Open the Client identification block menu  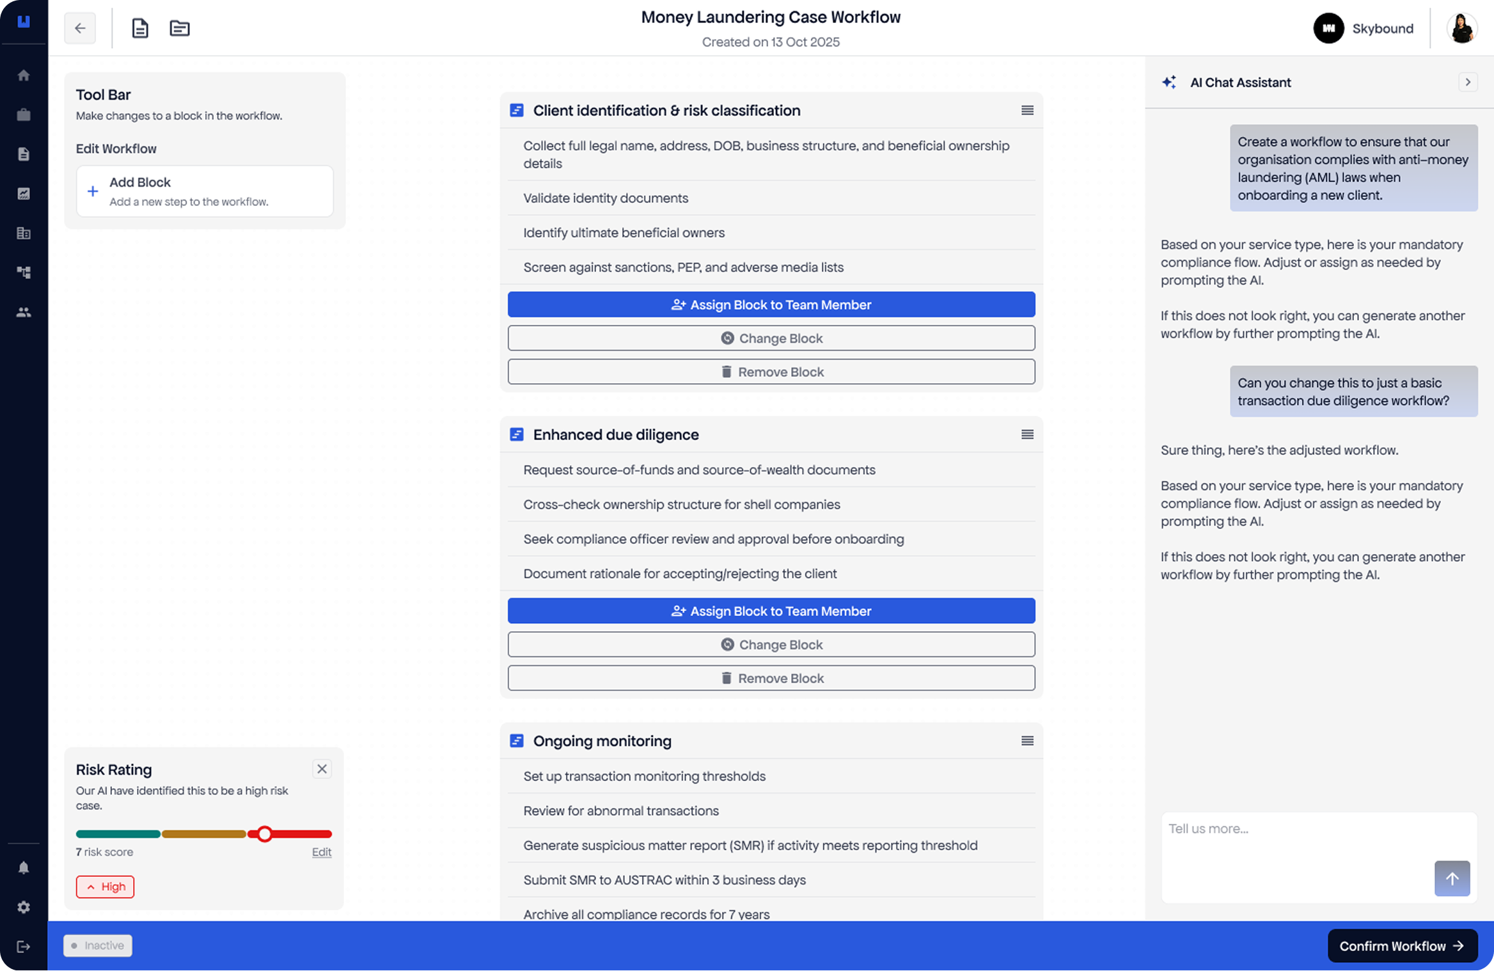pos(1027,111)
